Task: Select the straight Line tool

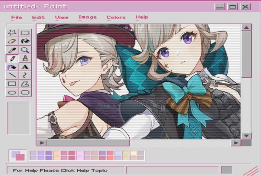Action: (12, 75)
